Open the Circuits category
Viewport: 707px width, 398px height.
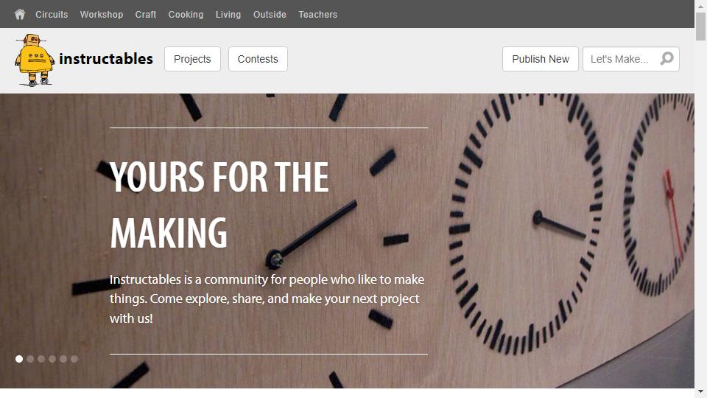pyautogui.click(x=52, y=15)
